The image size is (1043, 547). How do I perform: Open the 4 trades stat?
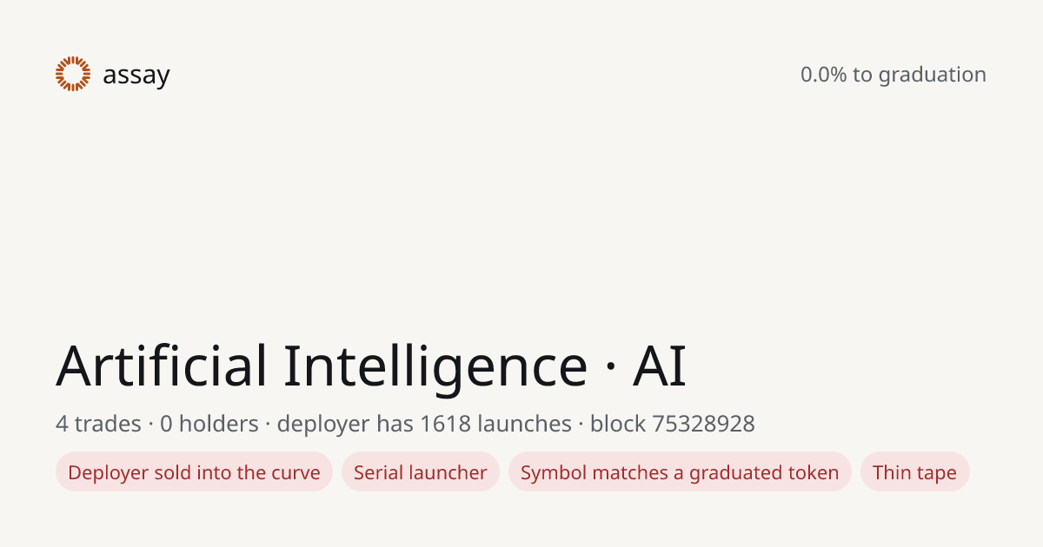(98, 424)
